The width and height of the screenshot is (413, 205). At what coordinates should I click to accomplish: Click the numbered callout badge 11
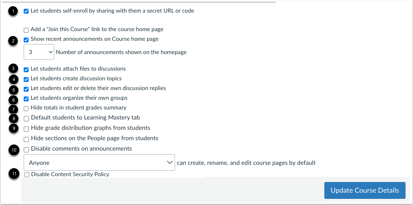pyautogui.click(x=14, y=174)
